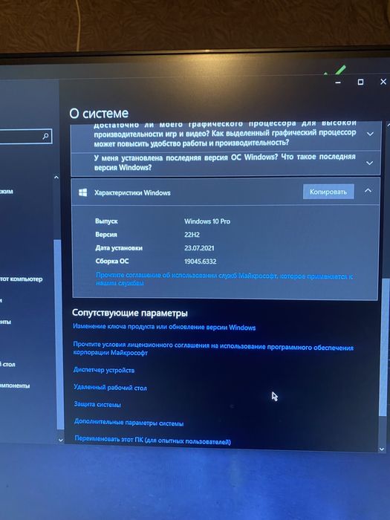Click the Сопутствующие параметры heading
Viewport: 390px width, 520px height.
(130, 313)
